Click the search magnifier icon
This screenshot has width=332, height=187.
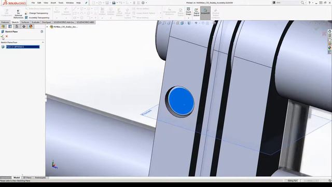[x=302, y=3]
